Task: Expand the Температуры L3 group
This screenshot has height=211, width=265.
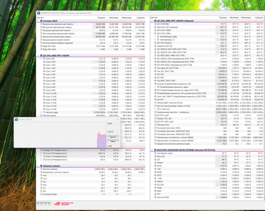Action: [155, 40]
